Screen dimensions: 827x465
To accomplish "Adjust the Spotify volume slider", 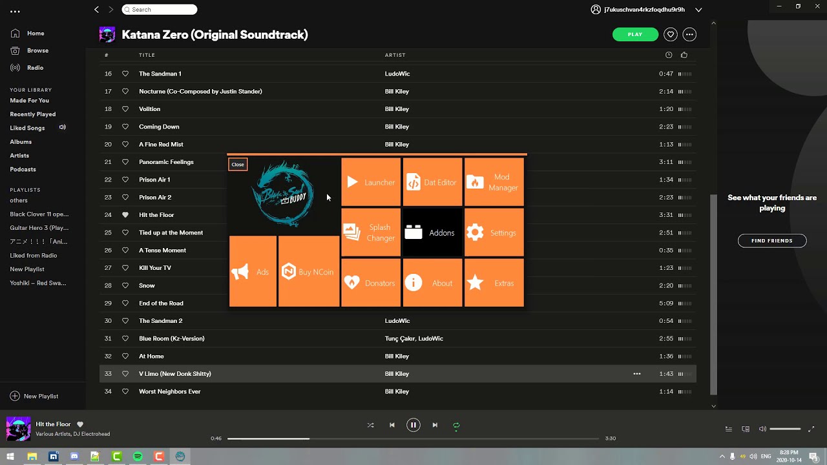I will coord(786,429).
